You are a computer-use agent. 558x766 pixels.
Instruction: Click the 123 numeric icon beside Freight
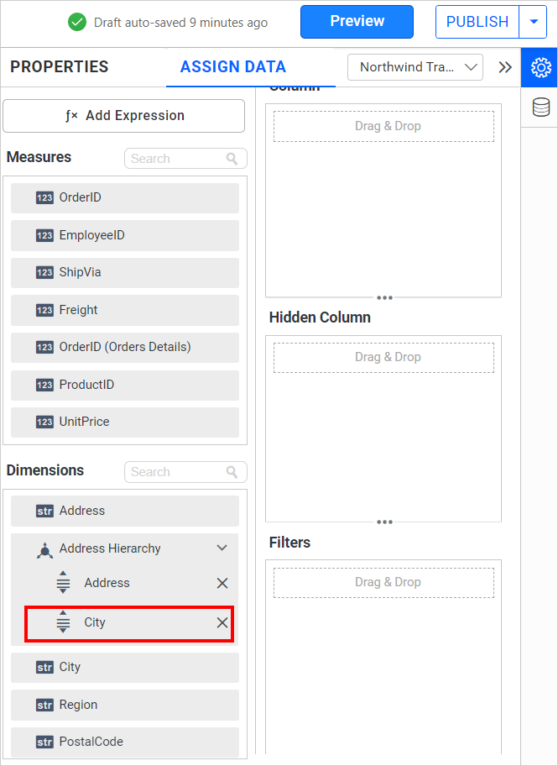tap(44, 310)
